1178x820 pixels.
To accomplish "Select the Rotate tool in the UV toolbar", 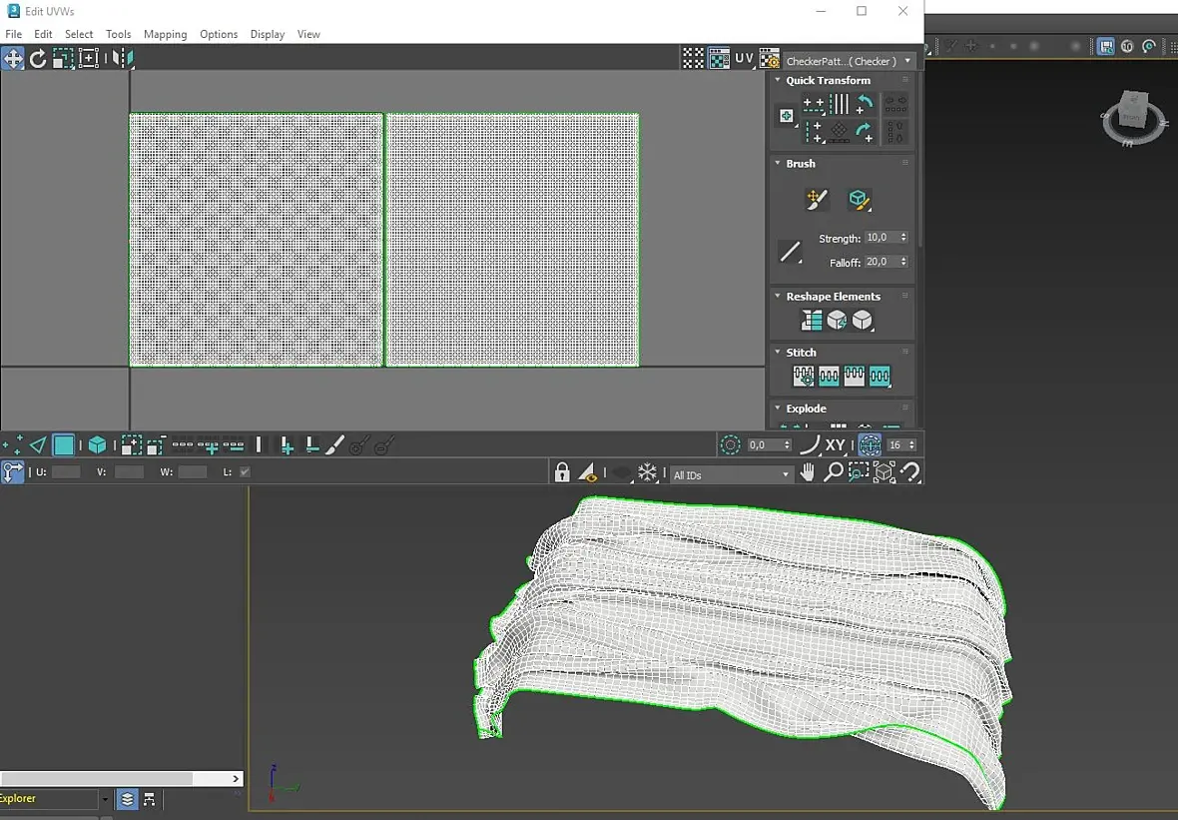I will coord(38,59).
